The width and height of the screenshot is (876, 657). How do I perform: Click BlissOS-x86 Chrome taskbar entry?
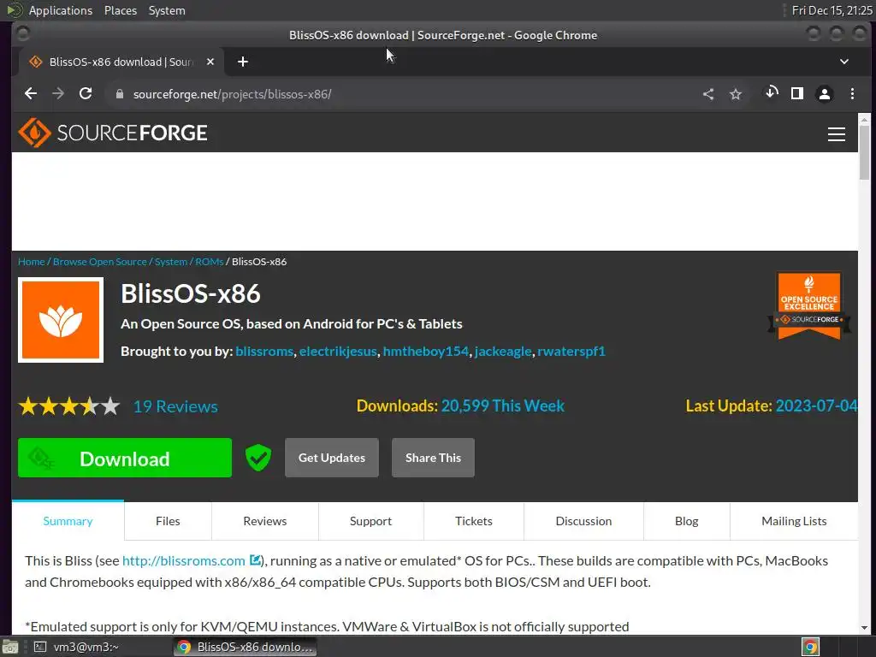click(245, 647)
